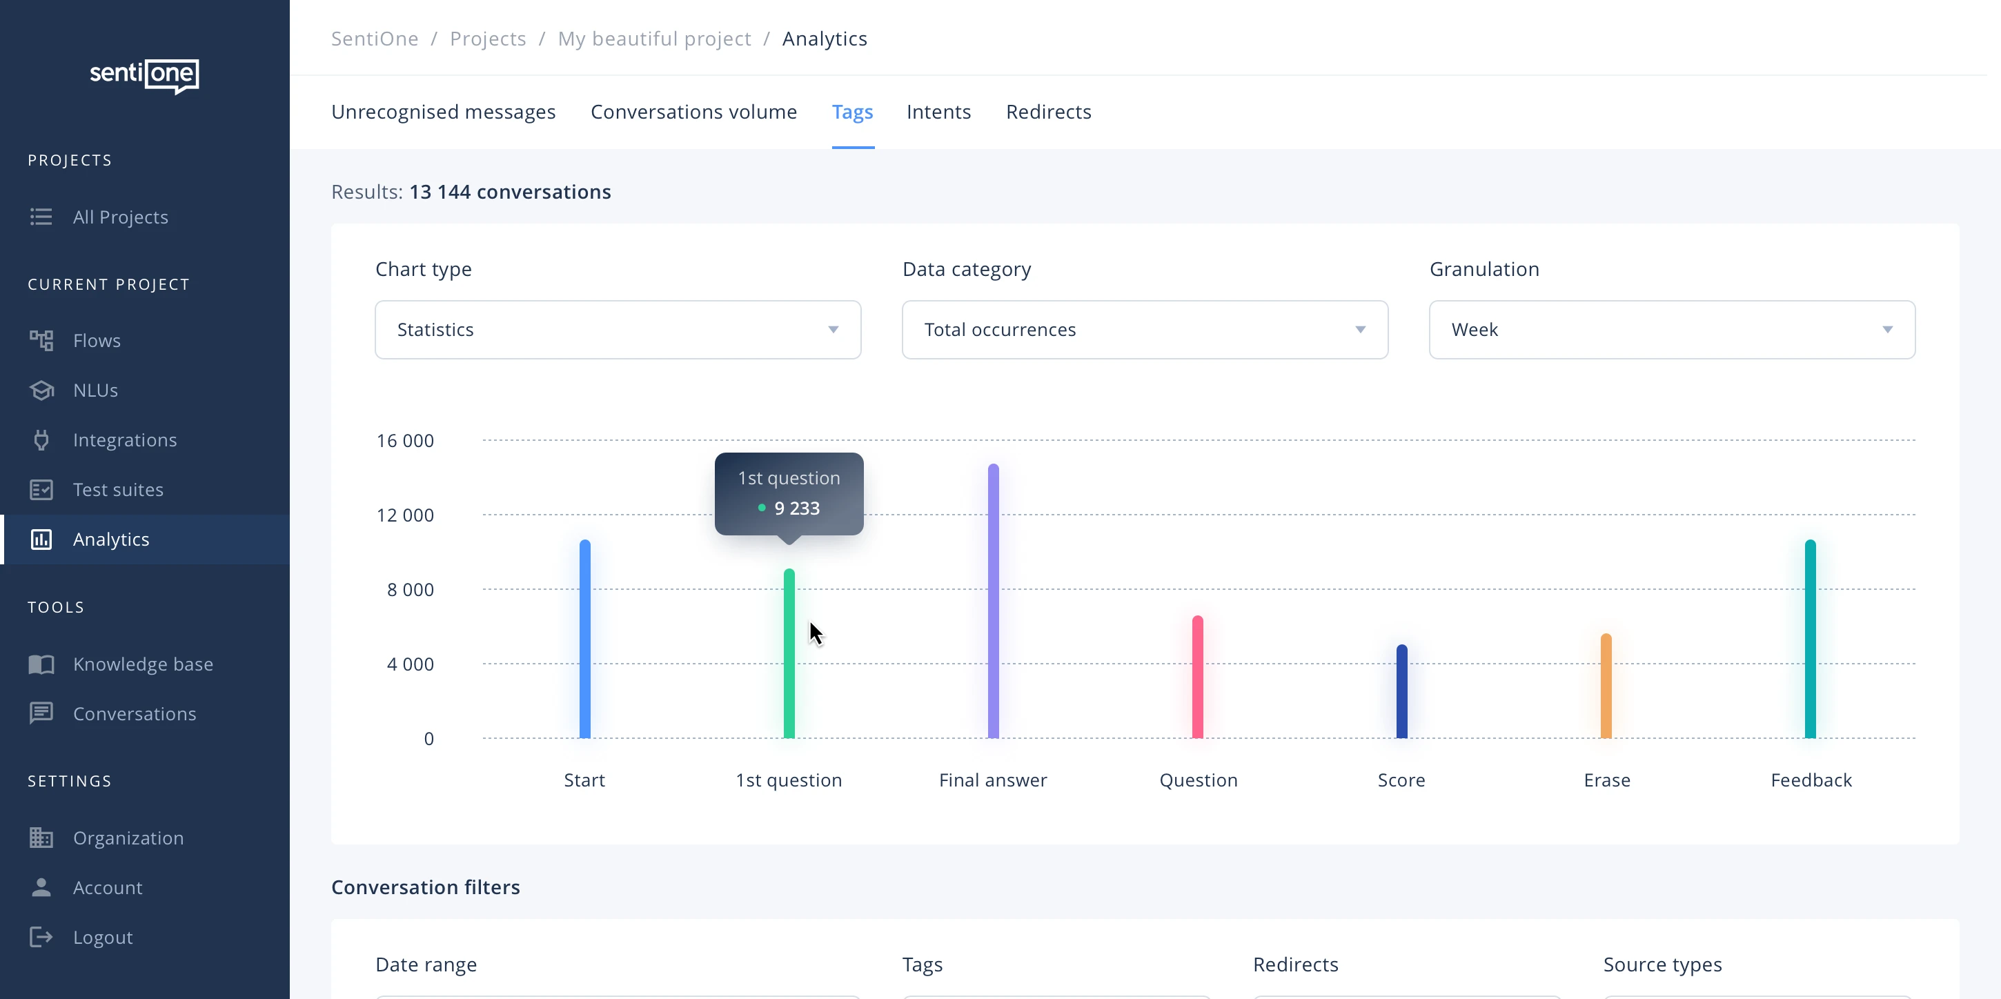Click the SentiOne logo
The height and width of the screenshot is (999, 2001).
pyautogui.click(x=144, y=75)
